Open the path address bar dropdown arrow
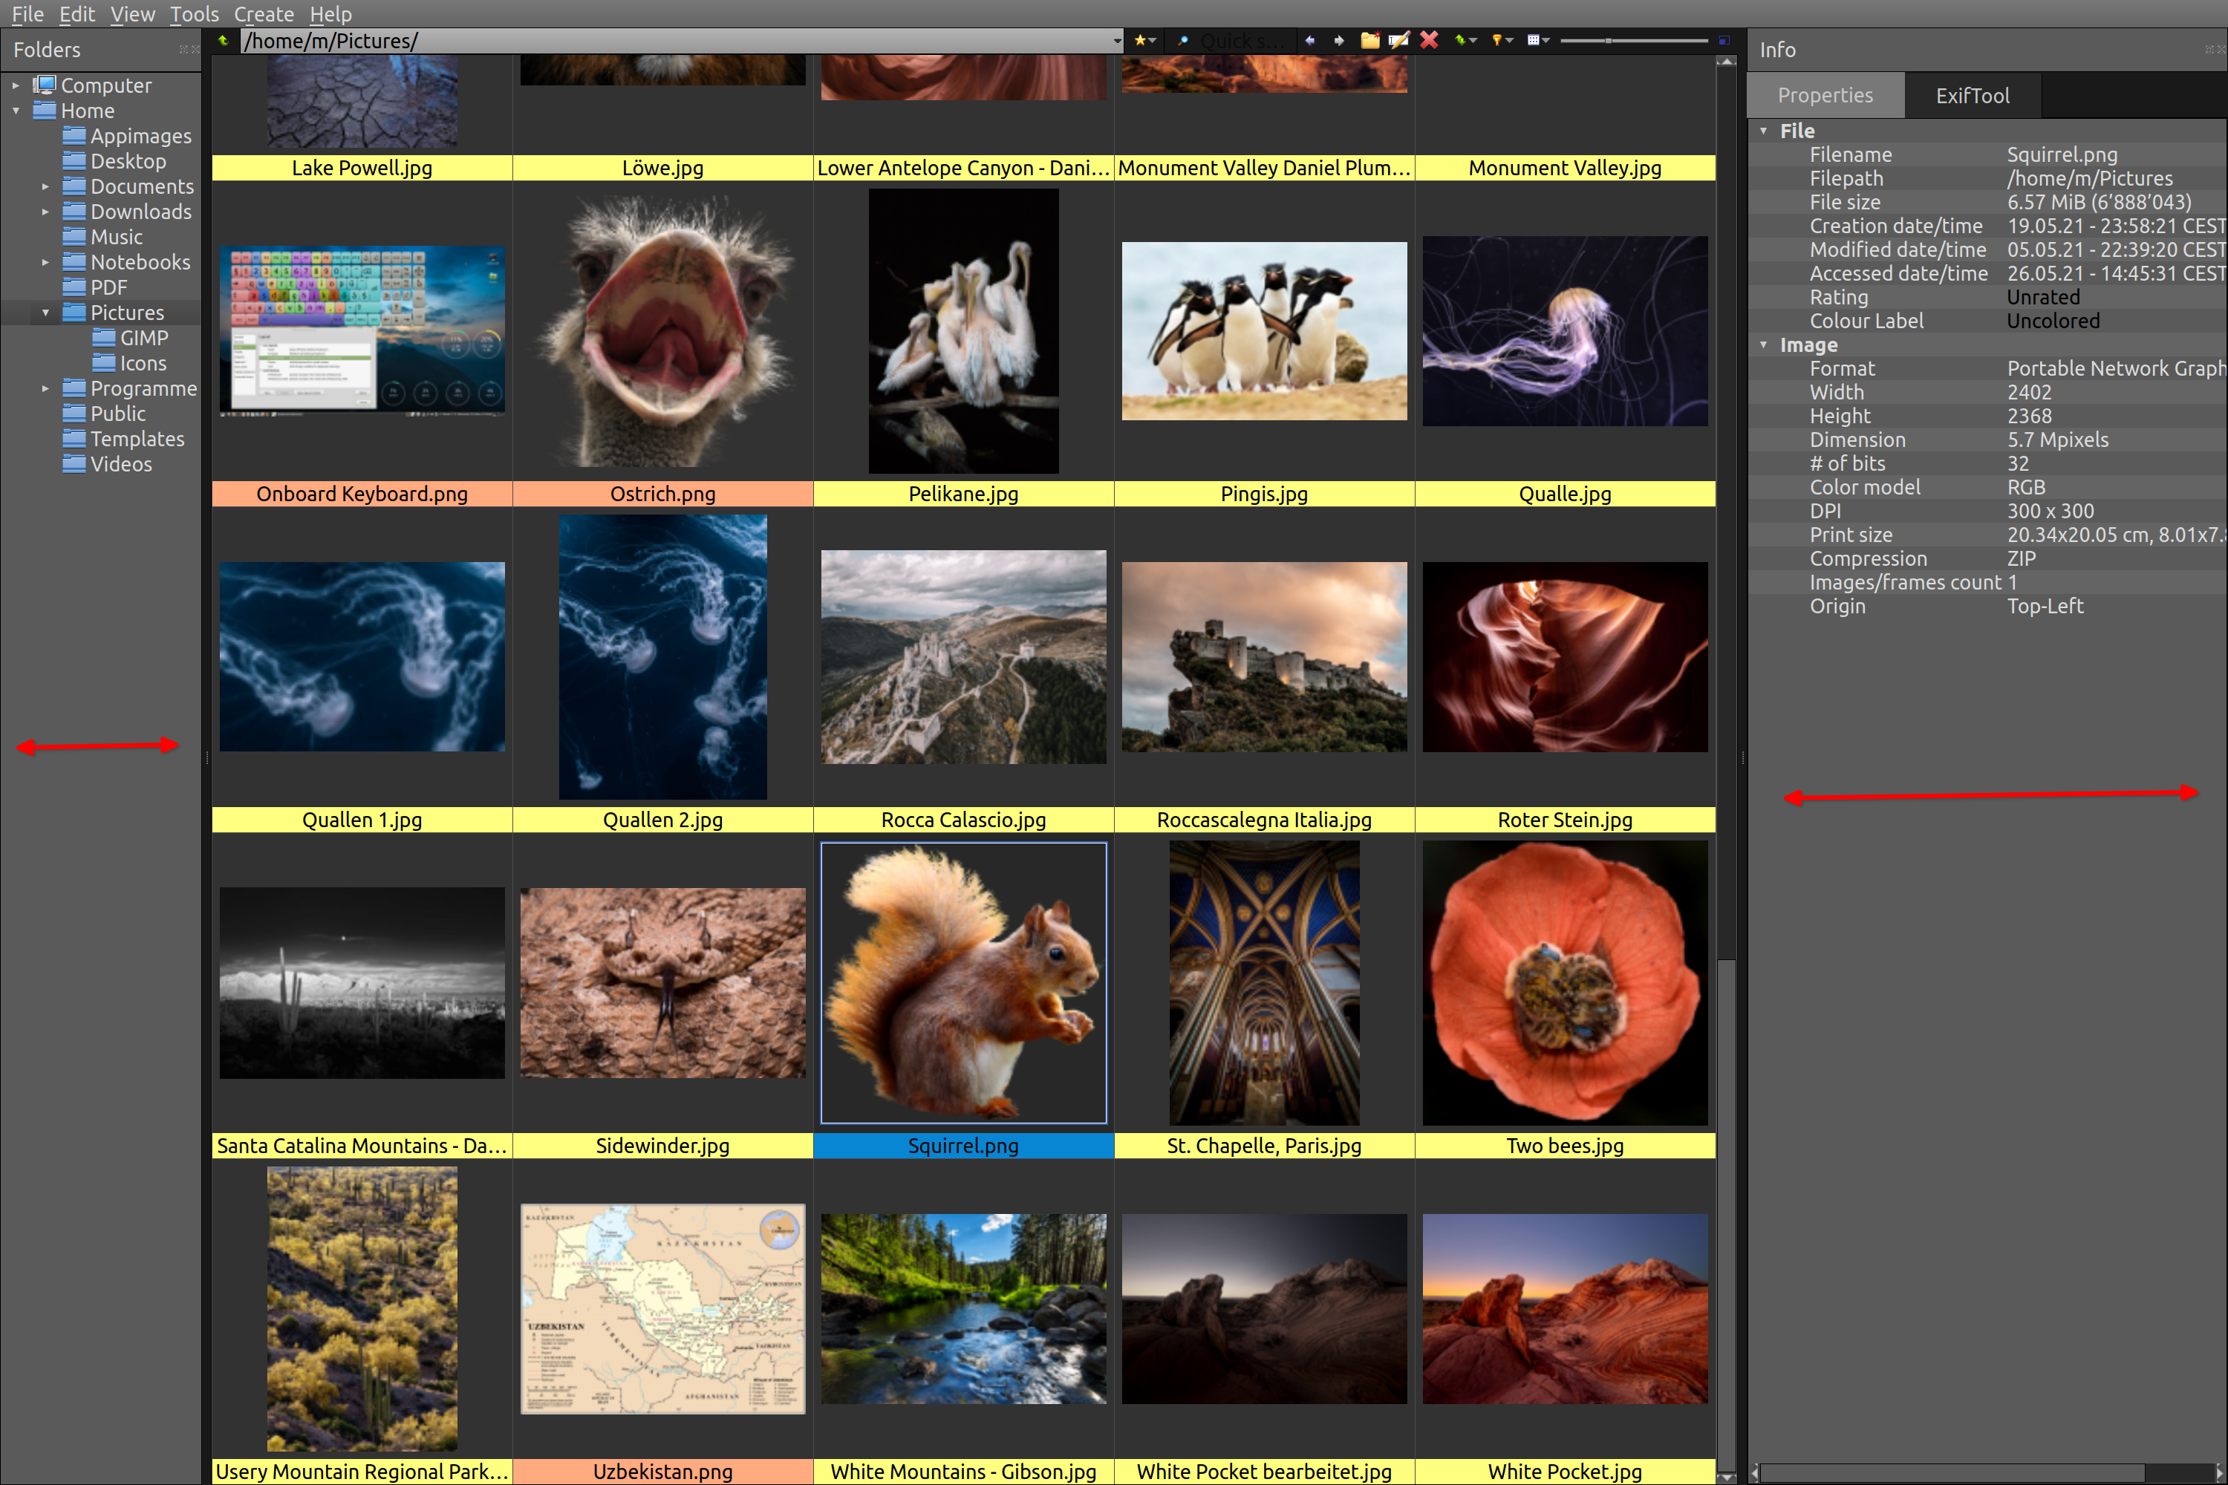This screenshot has width=2228, height=1485. [x=1117, y=41]
